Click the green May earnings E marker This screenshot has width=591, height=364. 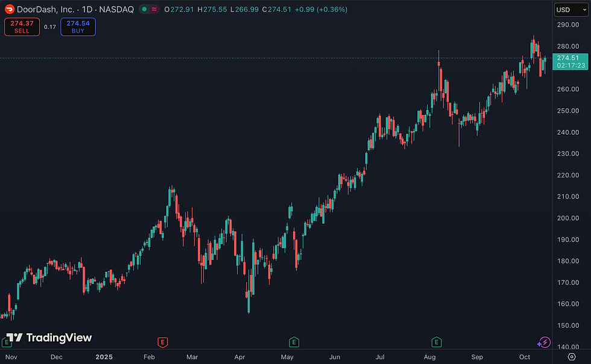(x=294, y=342)
